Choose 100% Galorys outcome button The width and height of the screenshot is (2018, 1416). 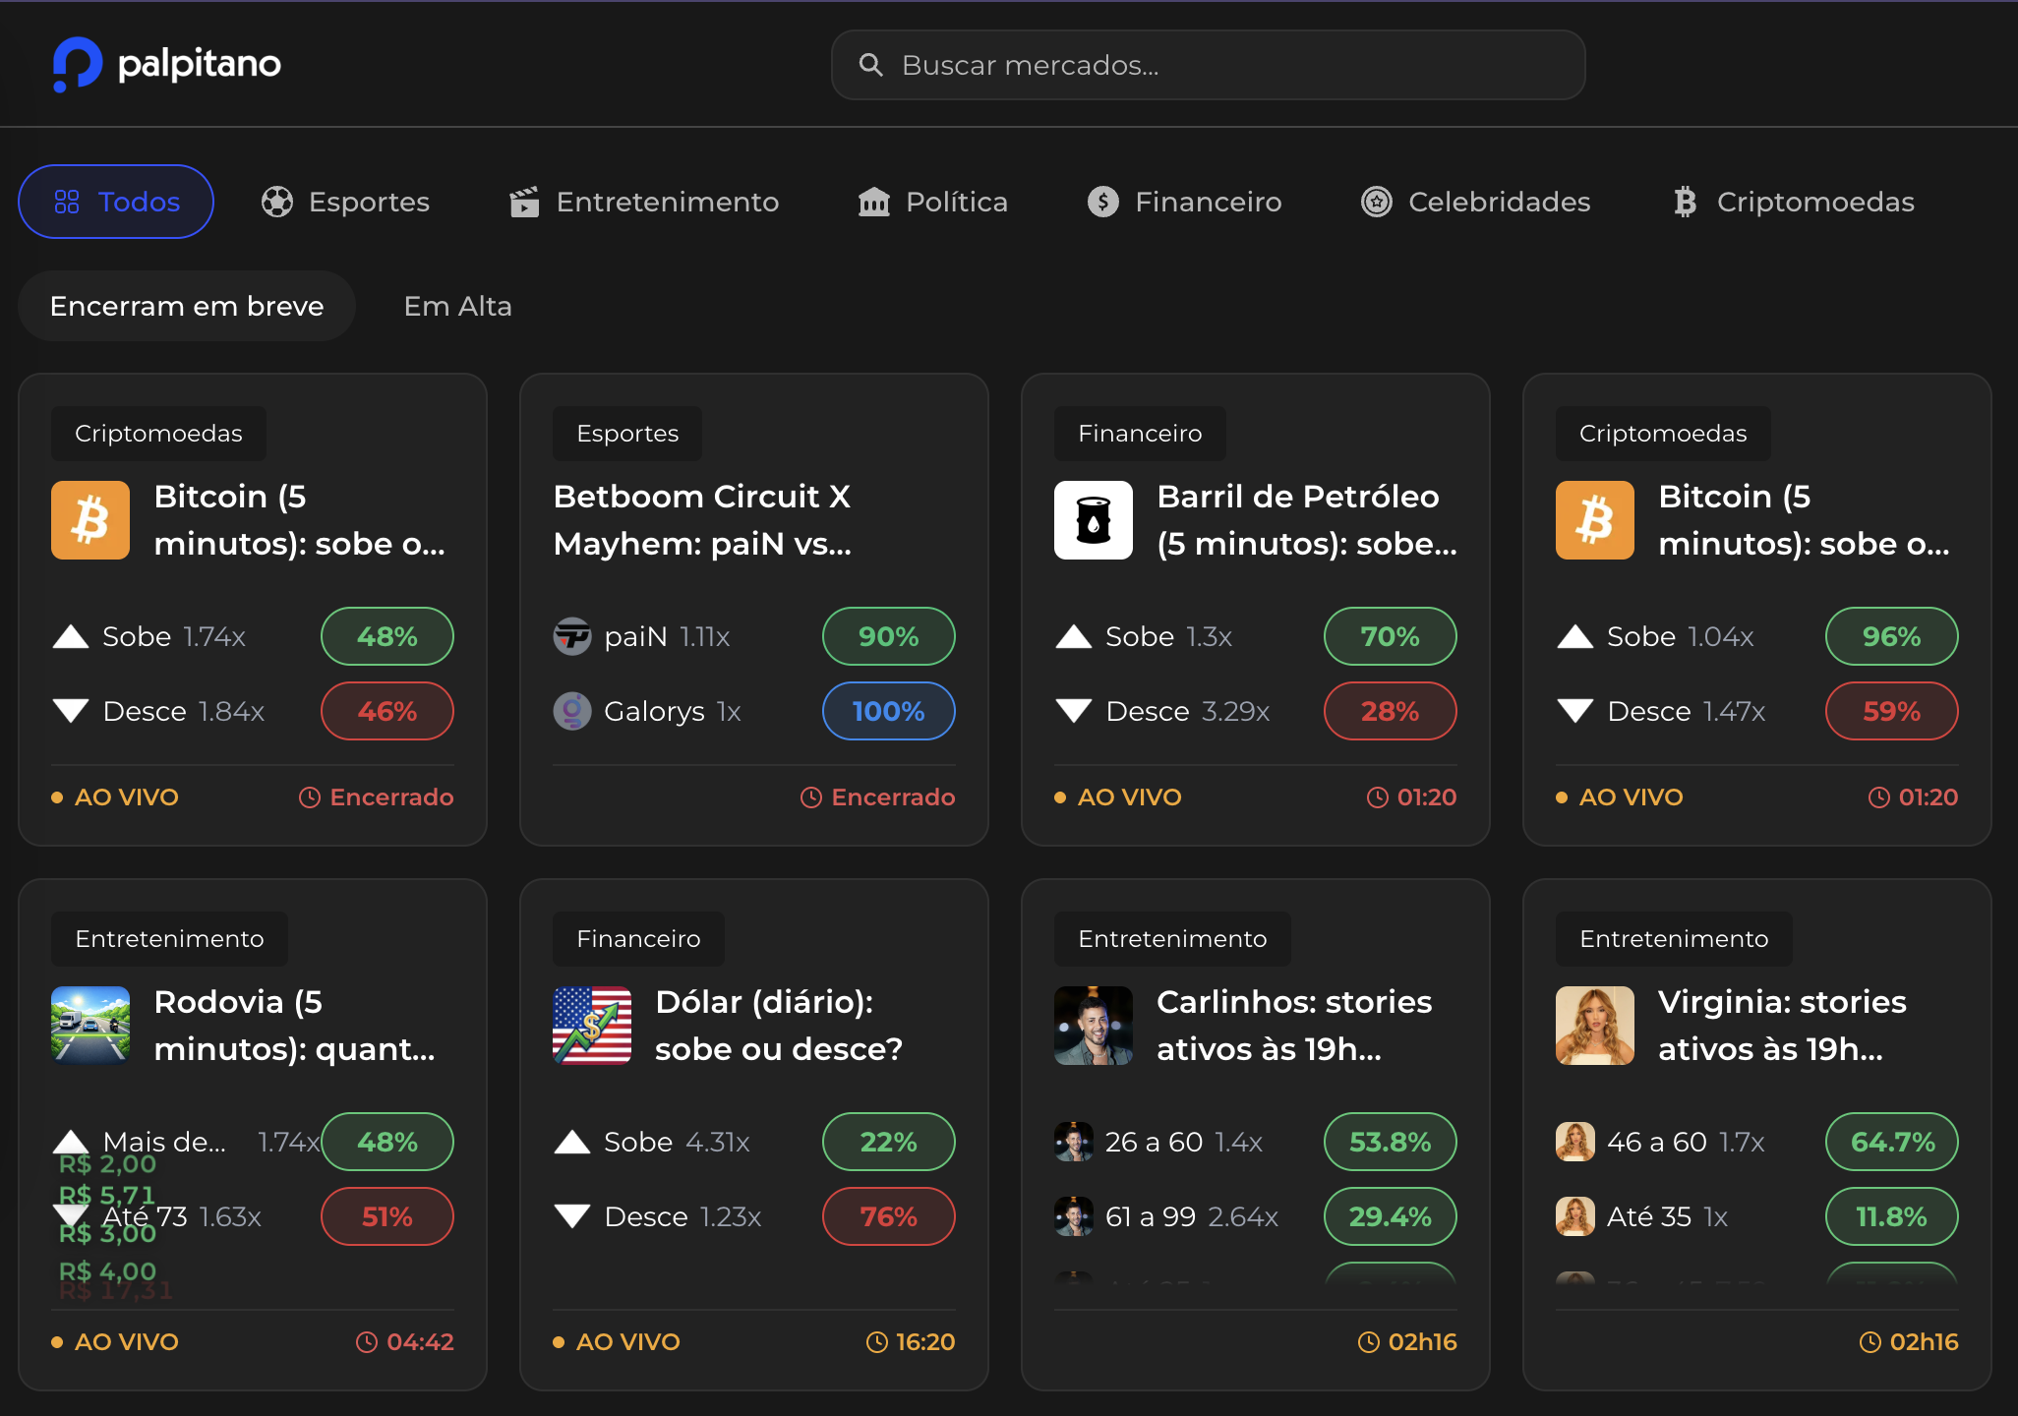tap(887, 711)
